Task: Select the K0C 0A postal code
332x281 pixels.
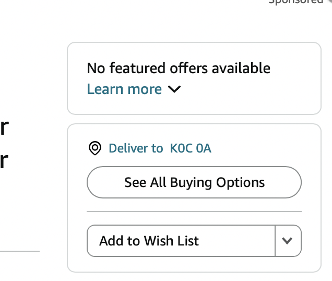Action: click(191, 148)
